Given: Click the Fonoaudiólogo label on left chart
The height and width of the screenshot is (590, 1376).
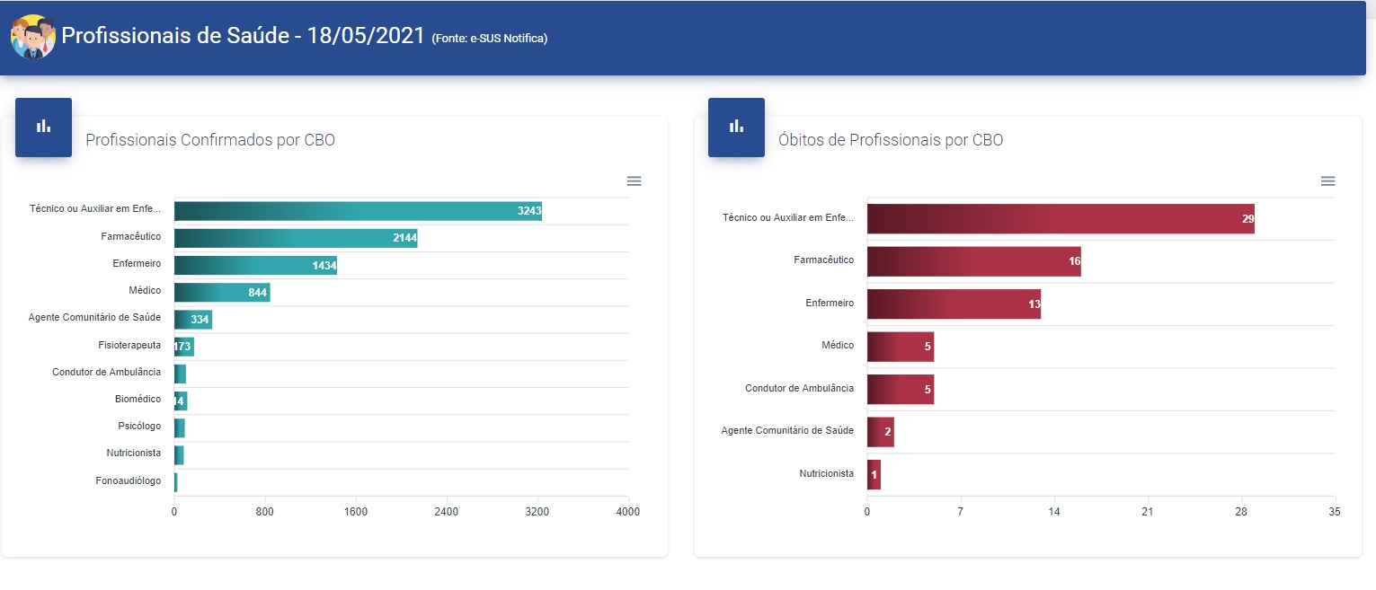Looking at the screenshot, I should (x=128, y=480).
